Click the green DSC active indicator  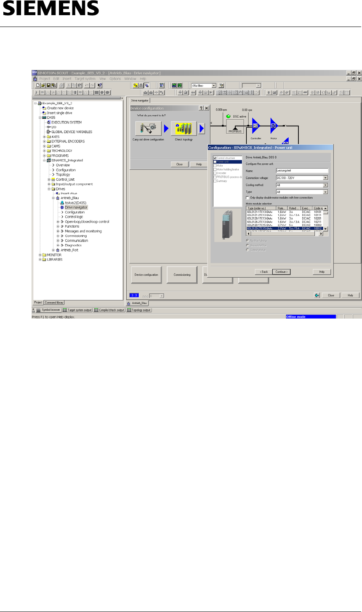click(x=228, y=116)
